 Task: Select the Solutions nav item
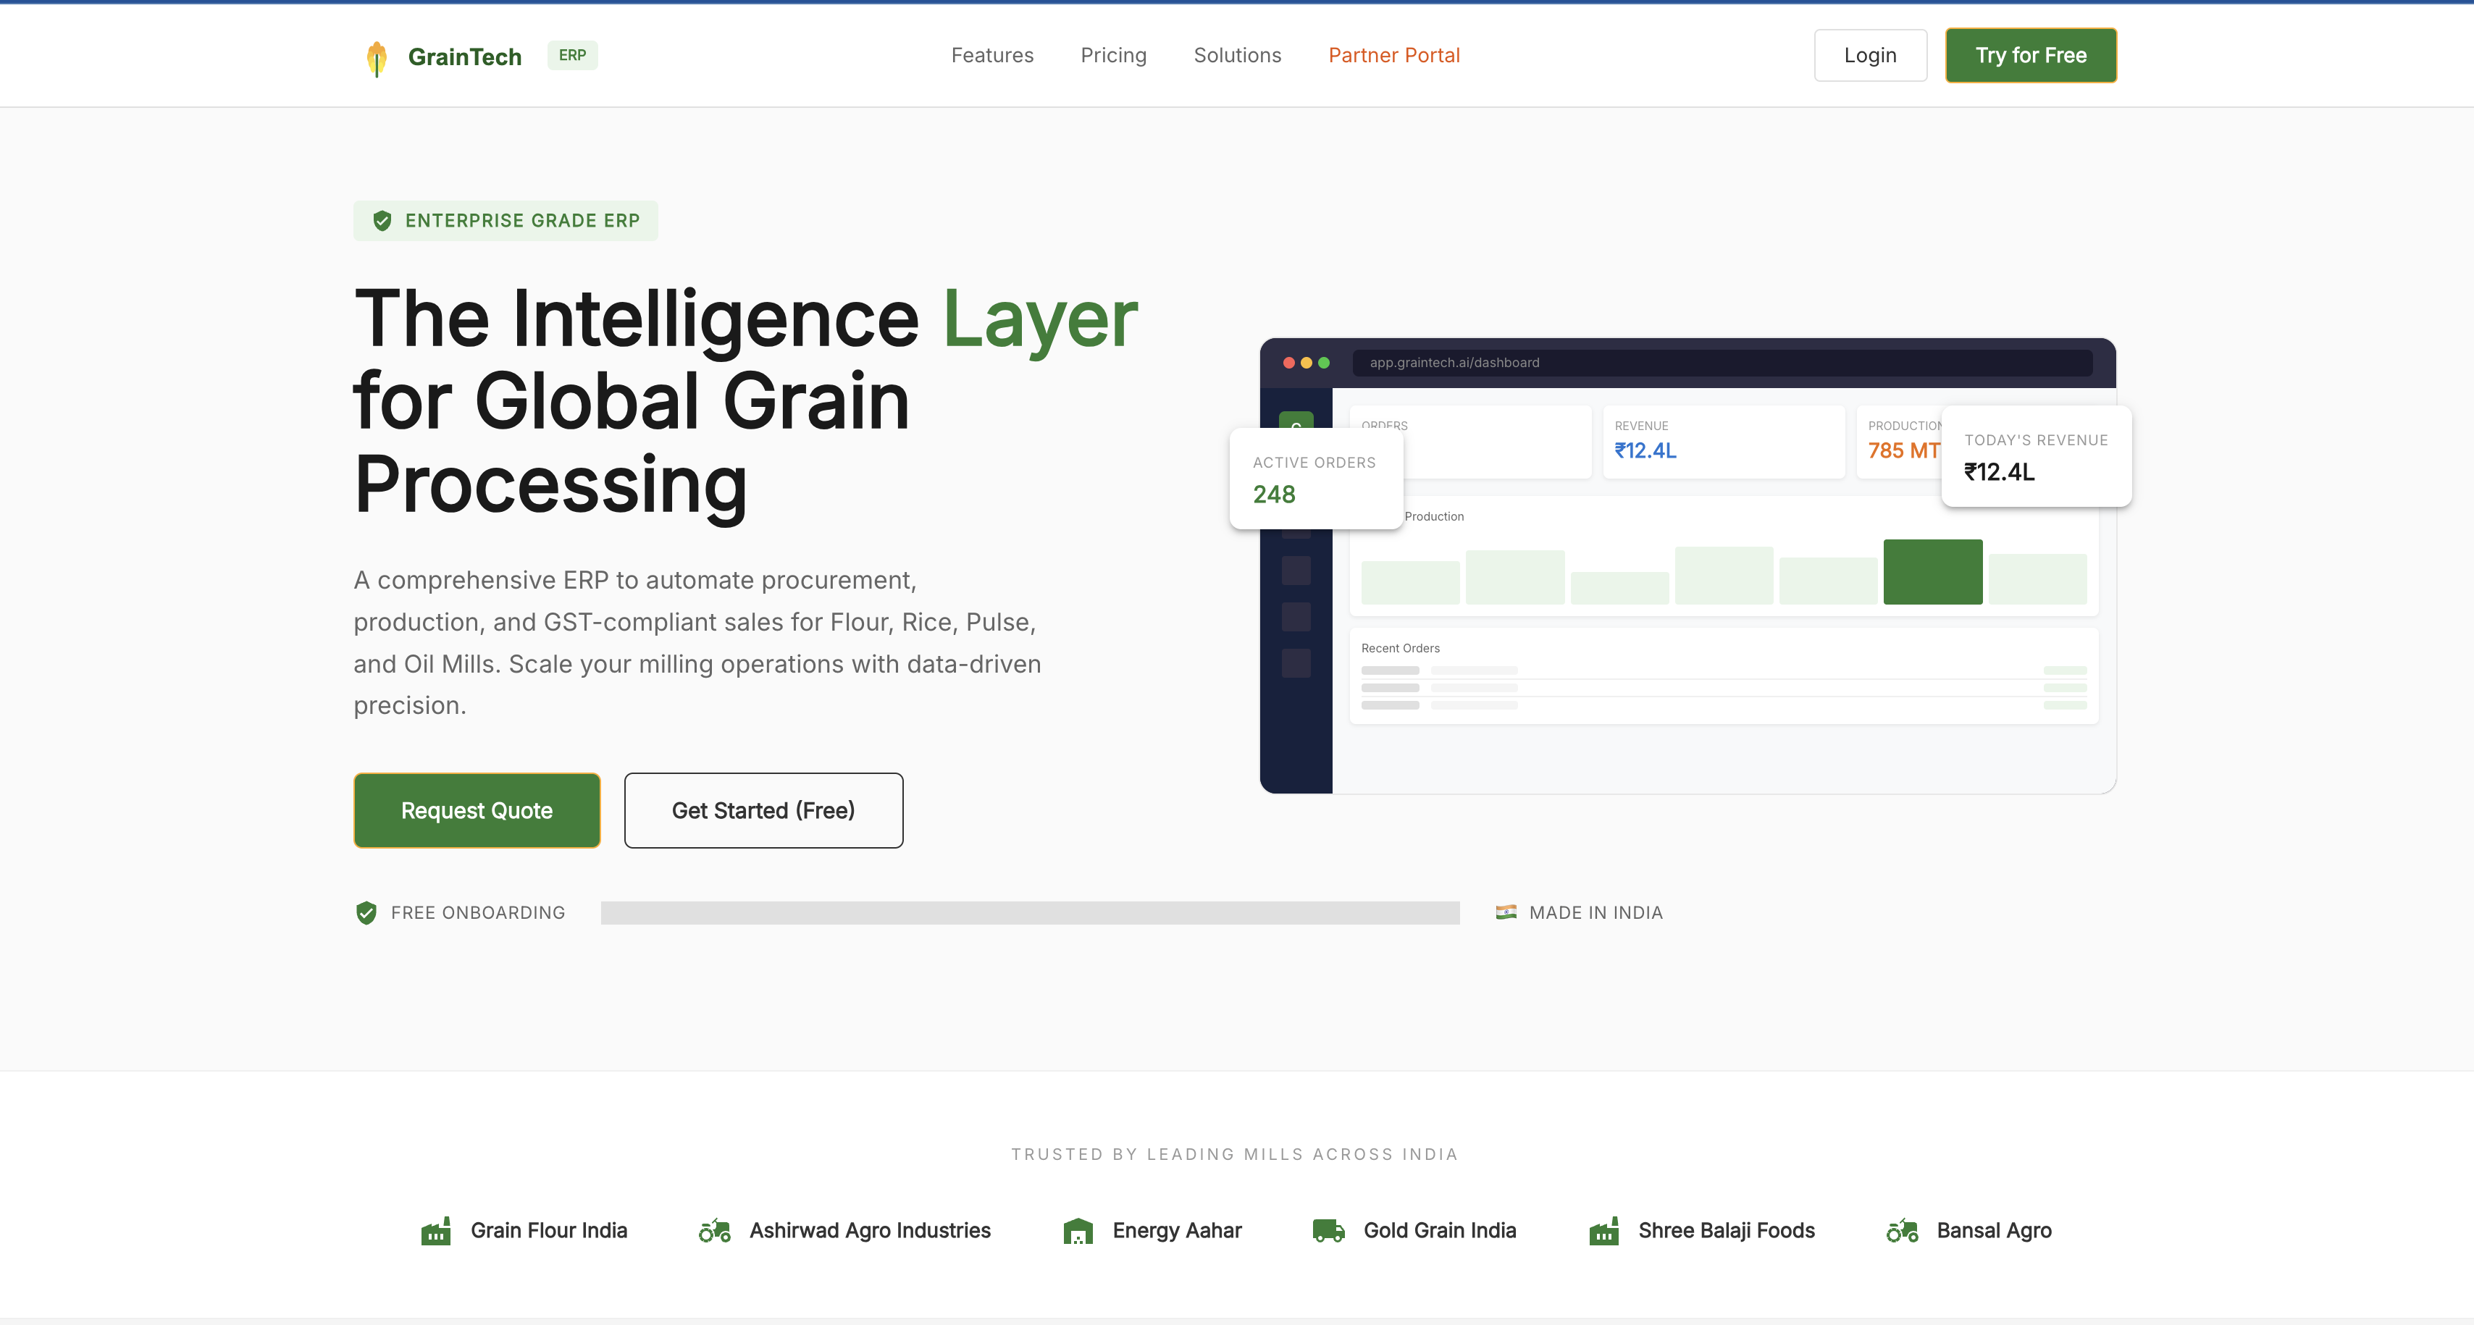(x=1237, y=55)
